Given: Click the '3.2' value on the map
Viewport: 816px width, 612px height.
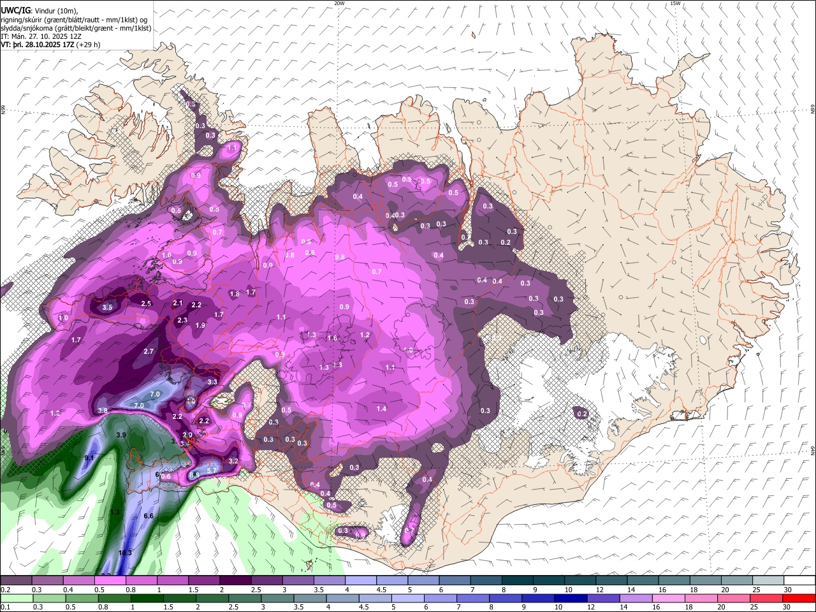Looking at the screenshot, I should [x=233, y=461].
